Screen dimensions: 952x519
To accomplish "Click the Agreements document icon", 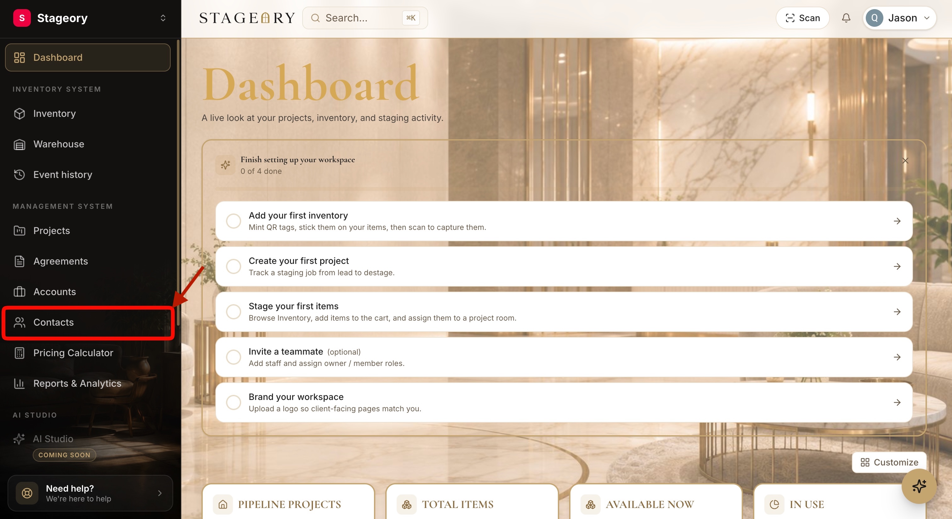I will (x=19, y=261).
